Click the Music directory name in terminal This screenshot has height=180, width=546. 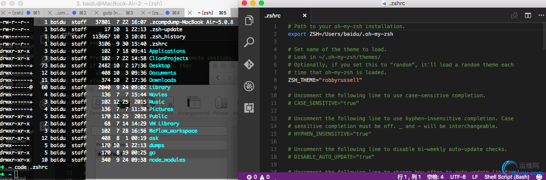tap(157, 102)
